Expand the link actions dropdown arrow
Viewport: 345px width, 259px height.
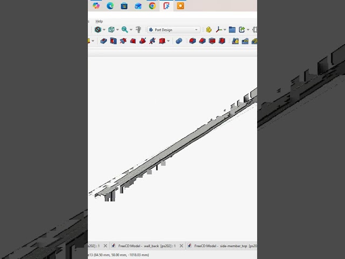point(248,30)
